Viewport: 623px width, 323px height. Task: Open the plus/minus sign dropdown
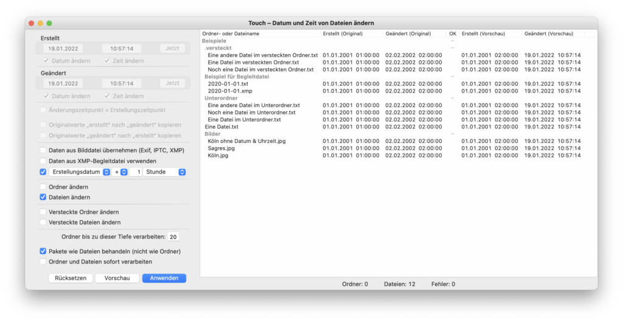120,172
